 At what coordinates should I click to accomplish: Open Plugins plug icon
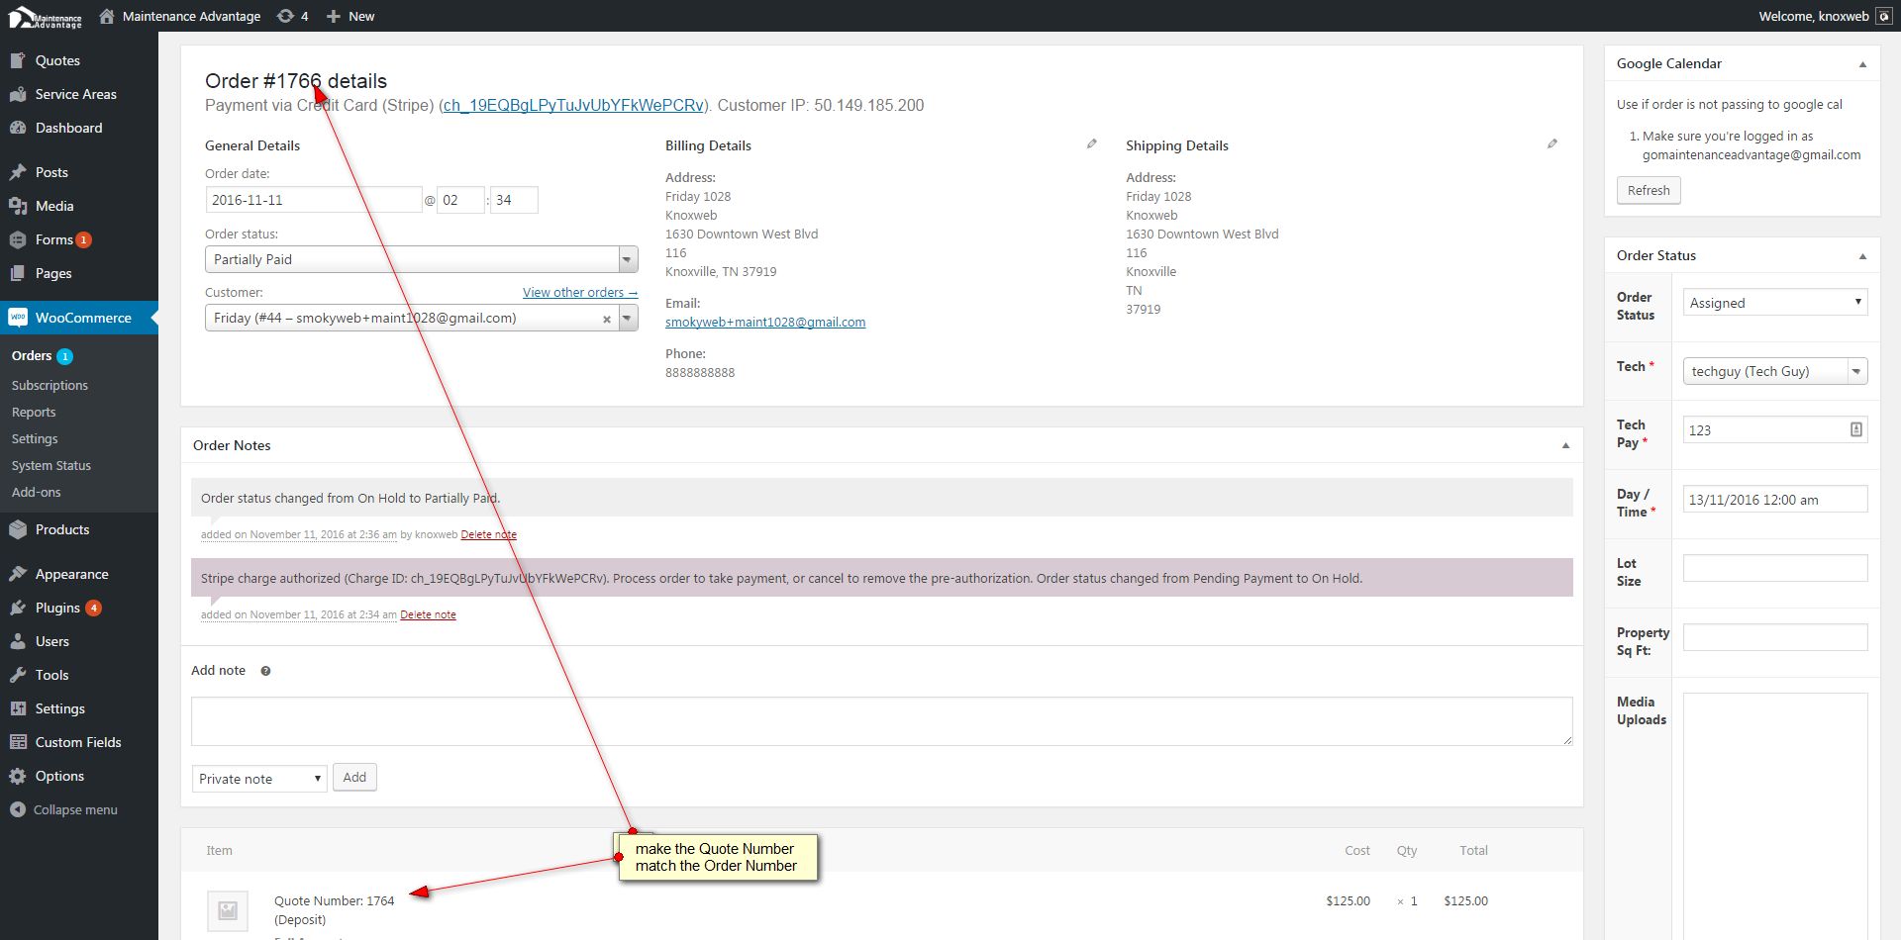click(x=17, y=608)
